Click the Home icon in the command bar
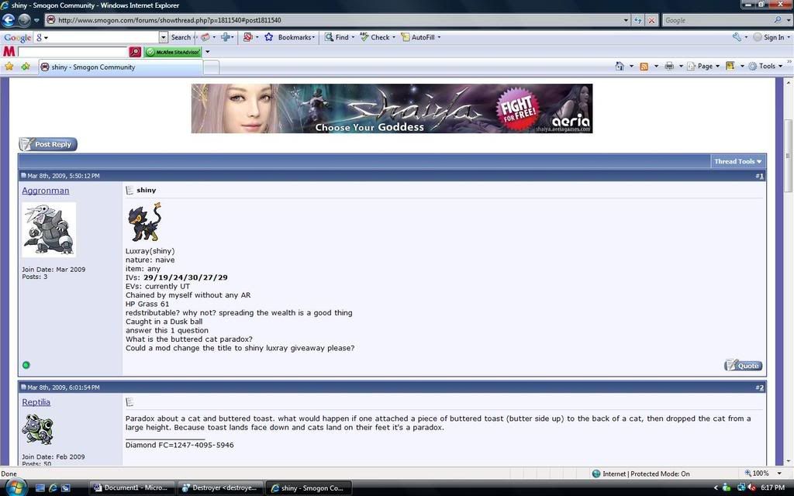Screen dimensions: 794x496 [619, 67]
